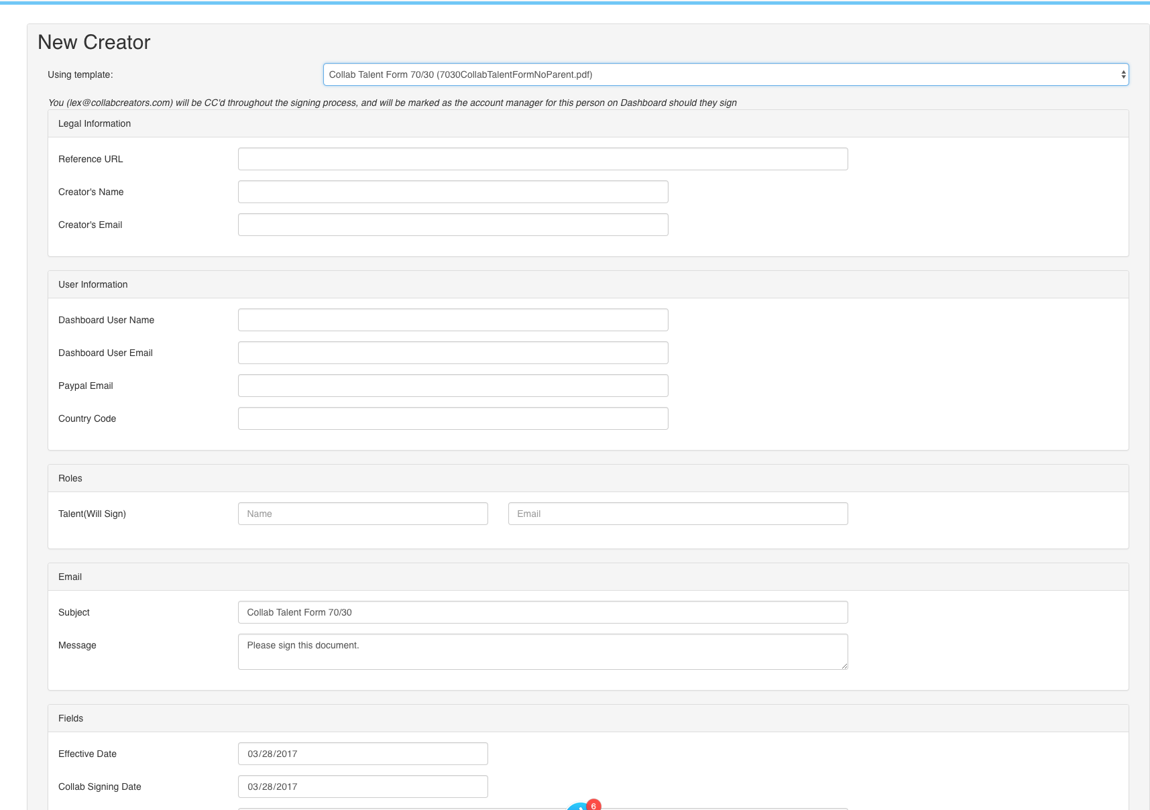Image resolution: width=1150 pixels, height=810 pixels.
Task: Edit the Subject field with Collab Talent Form 70/30
Action: (x=542, y=612)
